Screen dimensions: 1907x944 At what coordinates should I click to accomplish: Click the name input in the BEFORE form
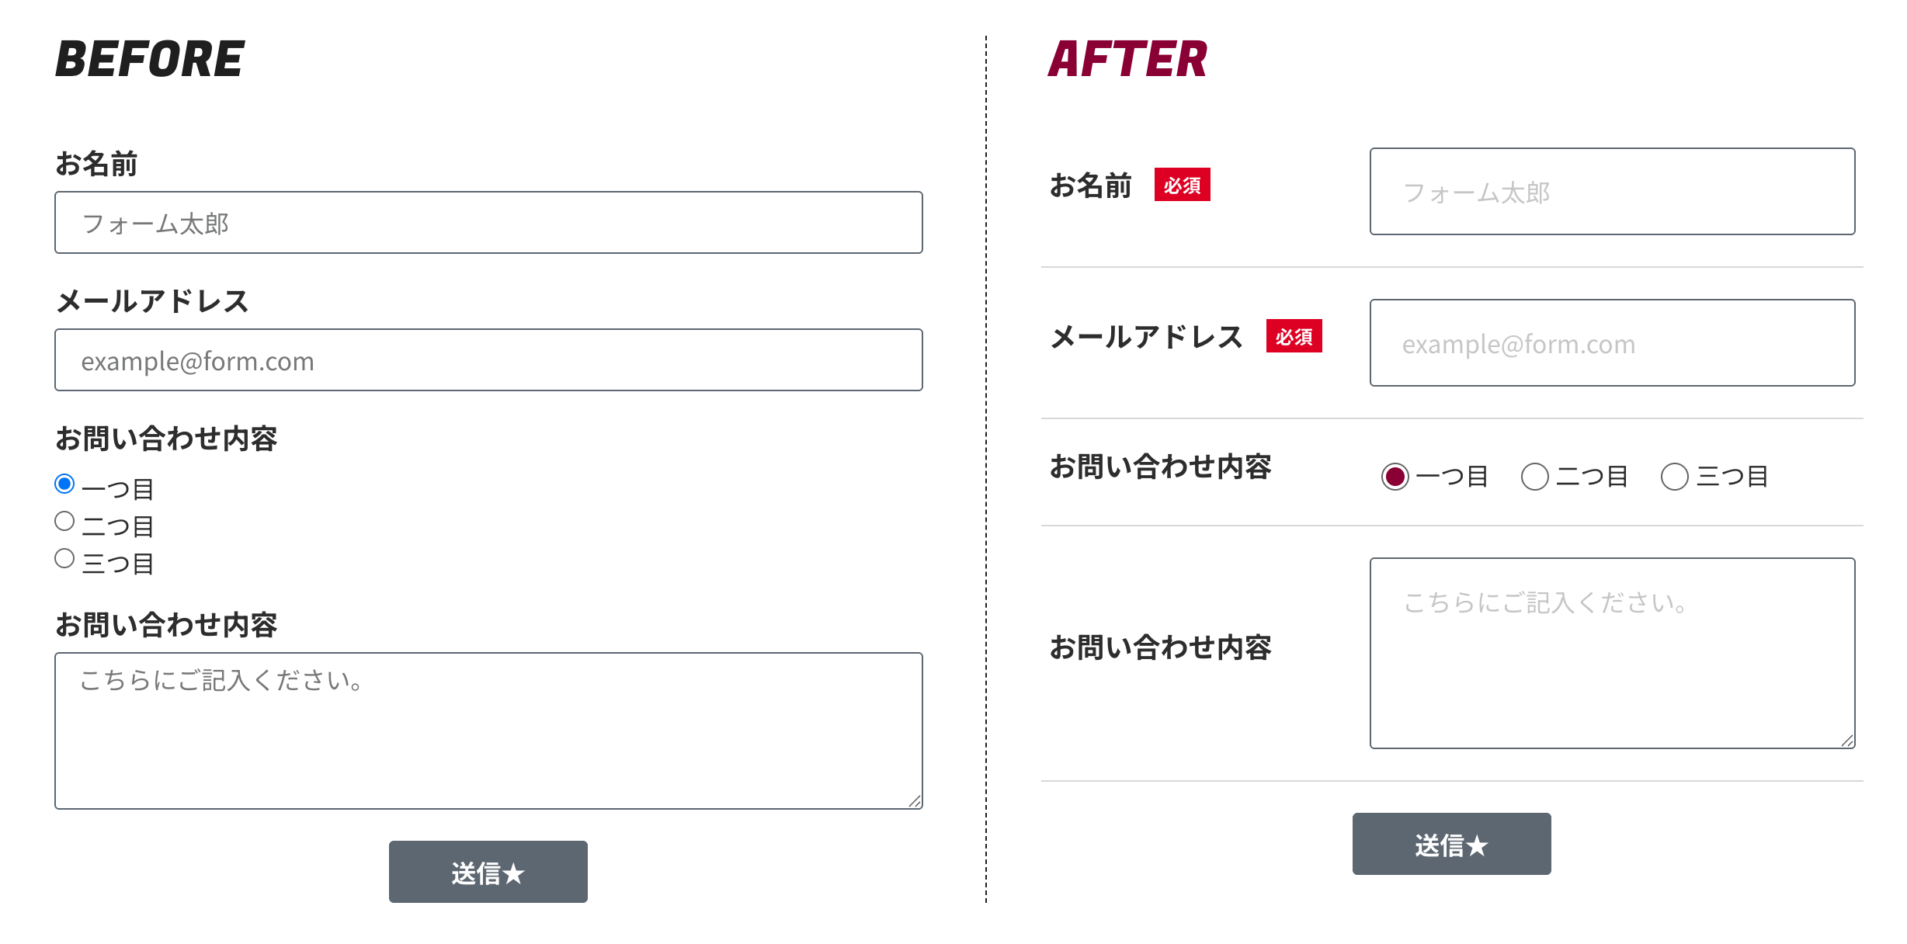[x=488, y=223]
